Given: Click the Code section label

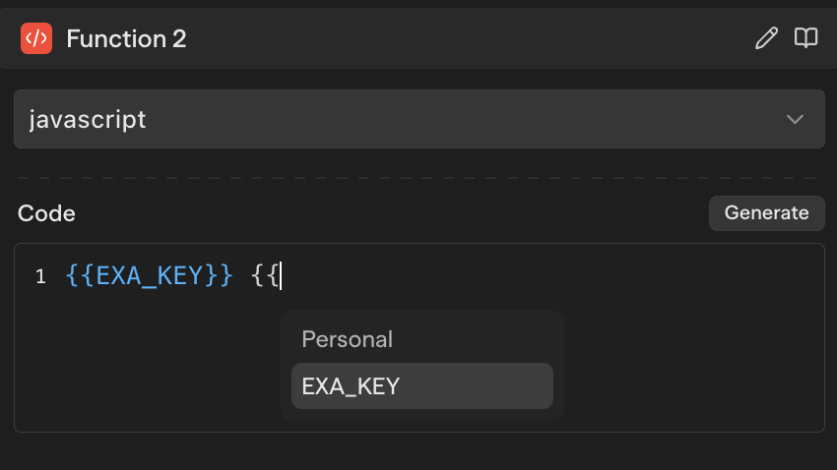Looking at the screenshot, I should click(46, 213).
